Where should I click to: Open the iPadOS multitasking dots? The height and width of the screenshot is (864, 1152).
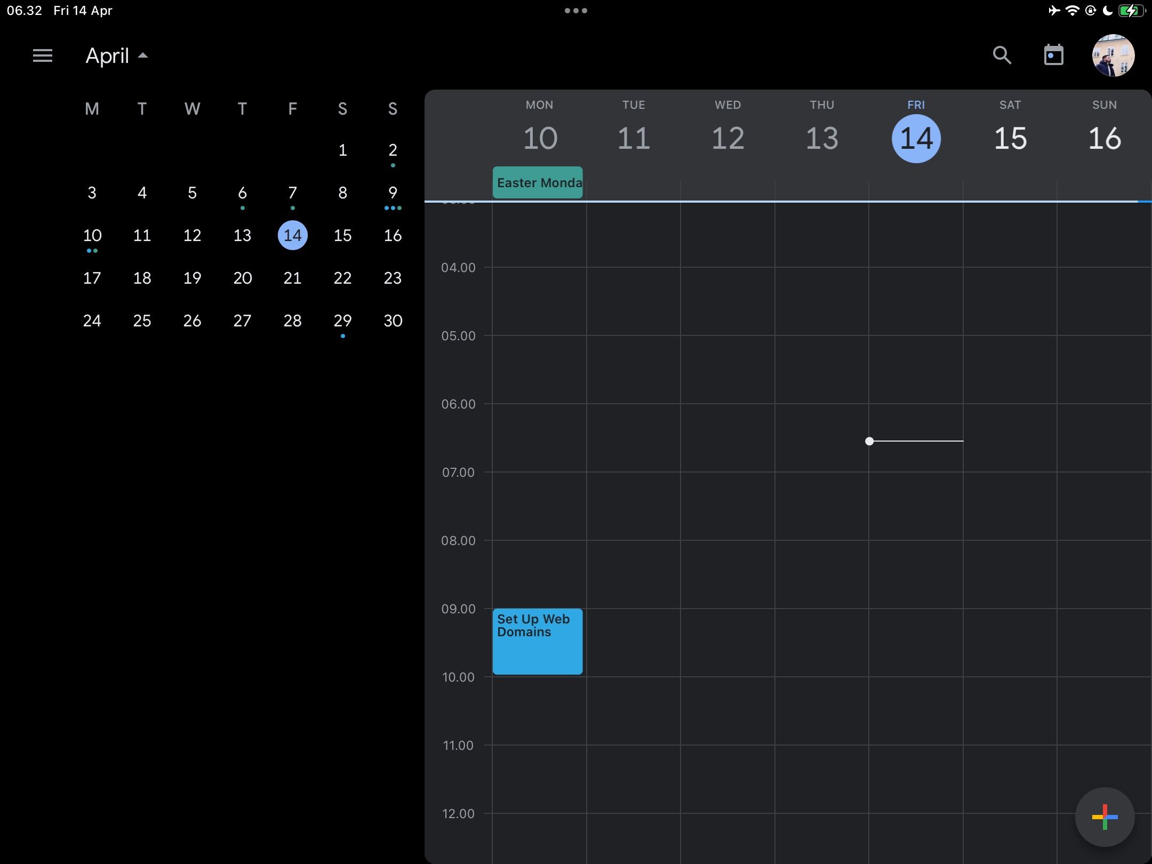tap(577, 10)
